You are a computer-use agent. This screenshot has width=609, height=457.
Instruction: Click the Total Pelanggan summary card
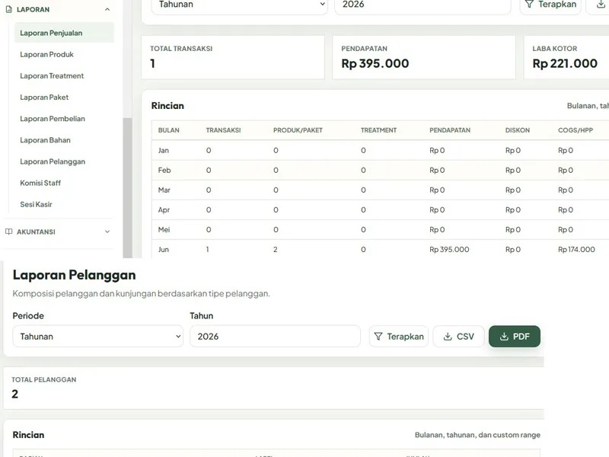tap(274, 388)
